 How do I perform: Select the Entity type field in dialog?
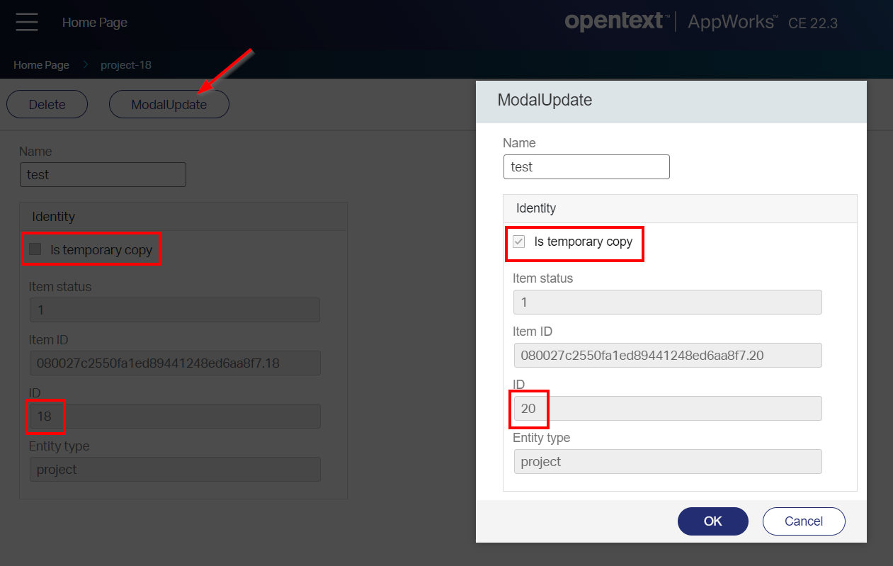667,461
